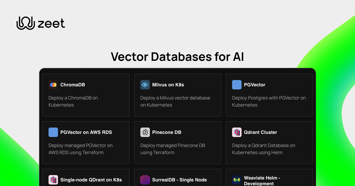Click the Vector Databases for AI heading
The width and height of the screenshot is (355, 186).
click(177, 57)
